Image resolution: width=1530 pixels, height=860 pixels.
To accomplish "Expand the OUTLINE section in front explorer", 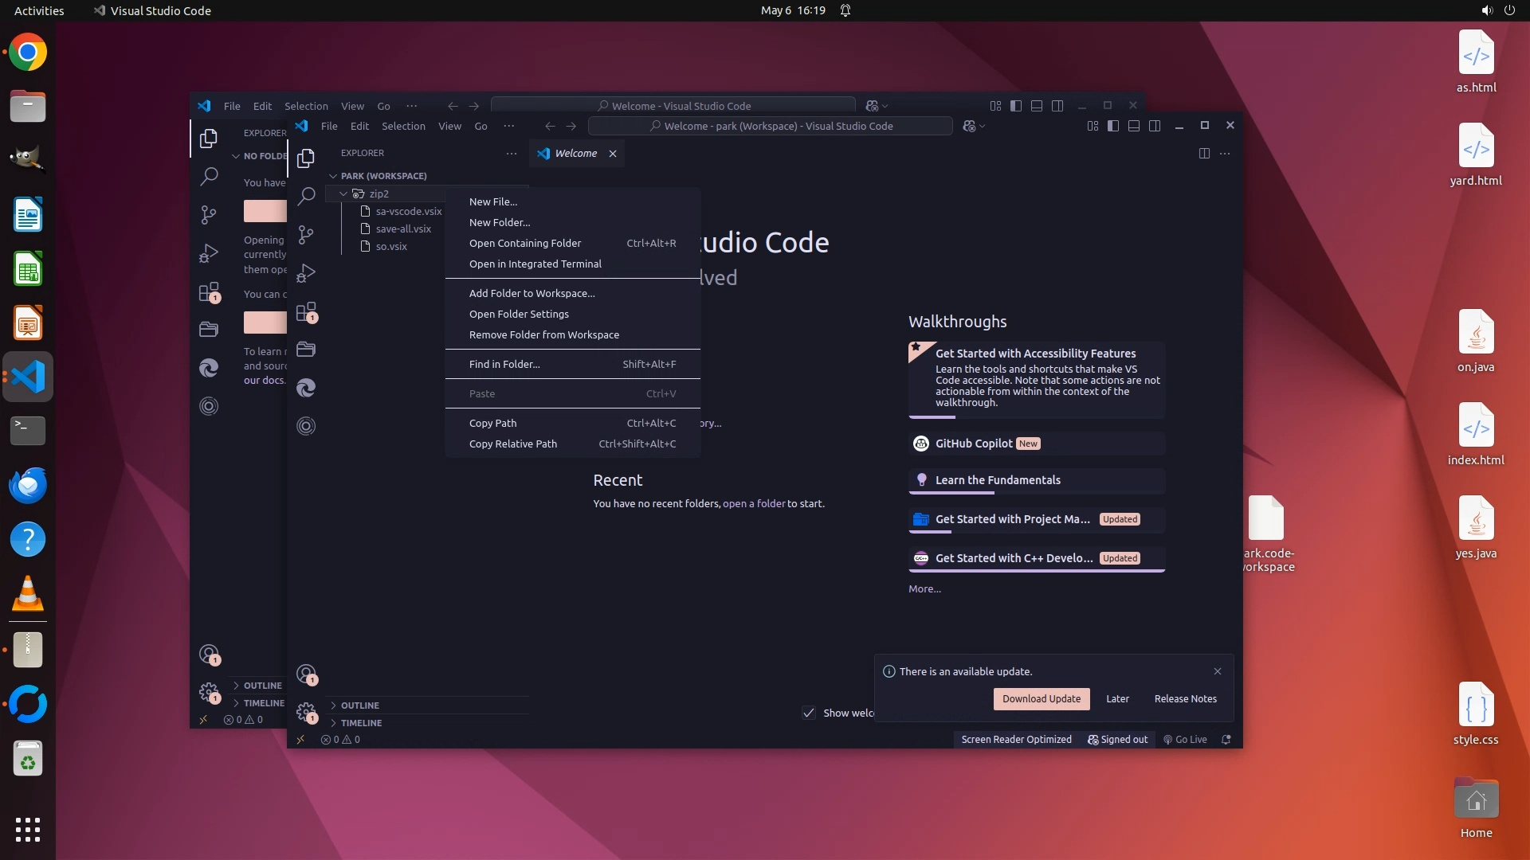I will (359, 706).
